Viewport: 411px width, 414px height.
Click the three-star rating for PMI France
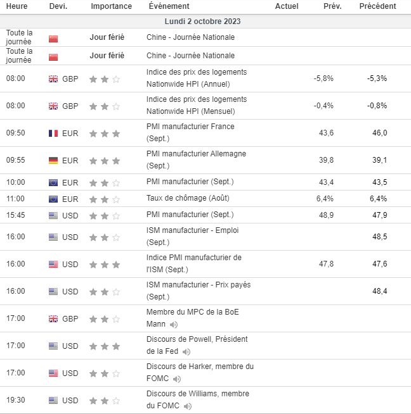[x=105, y=134]
